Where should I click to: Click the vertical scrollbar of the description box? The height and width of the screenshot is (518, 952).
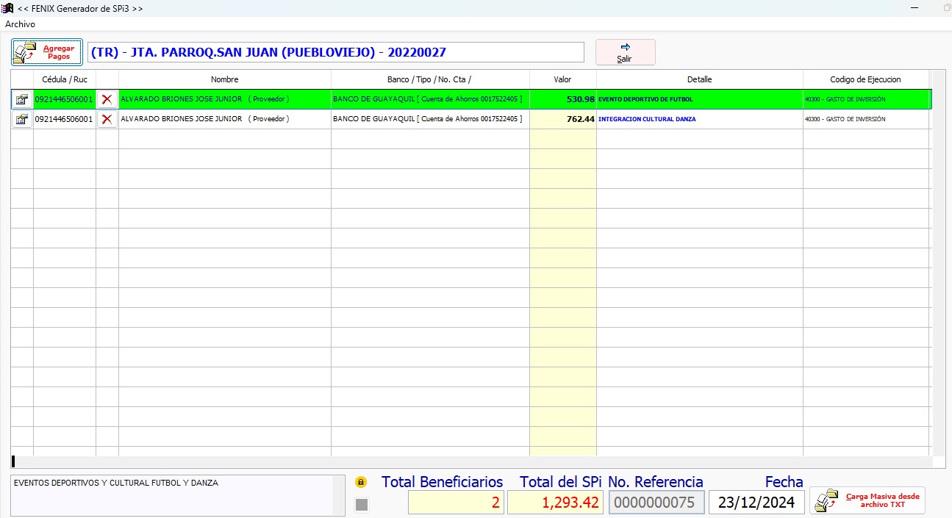(338, 494)
